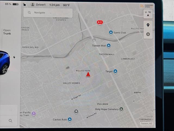Tap the Sam's Club map pin
Screen dimensions: 174x131
(111, 32)
